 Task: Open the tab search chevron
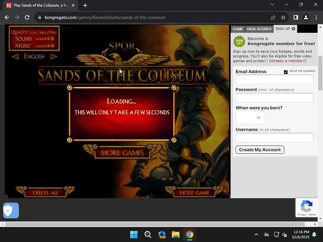click(272, 4)
